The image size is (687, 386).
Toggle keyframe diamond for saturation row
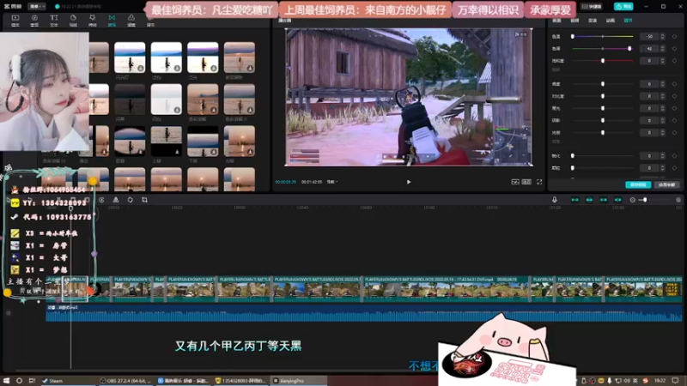674,61
